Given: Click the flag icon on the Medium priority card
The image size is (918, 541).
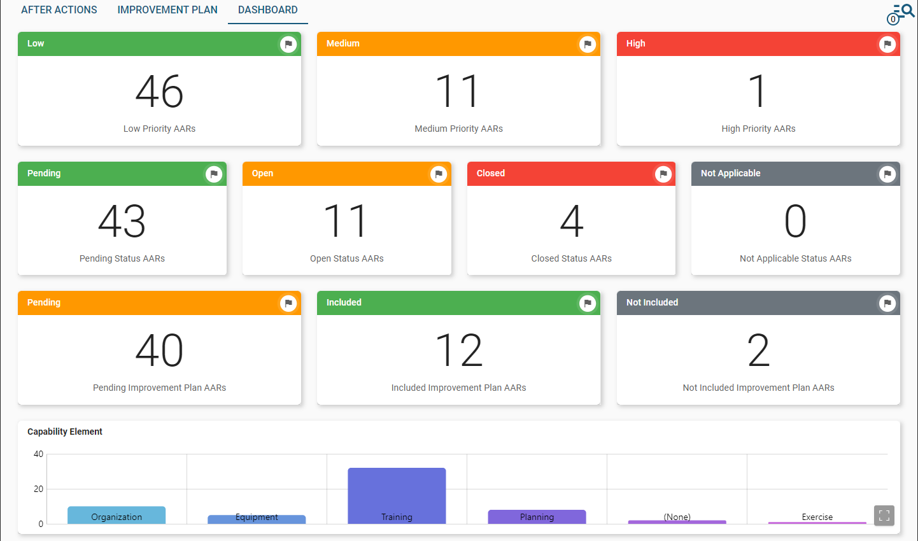Looking at the screenshot, I should 587,44.
